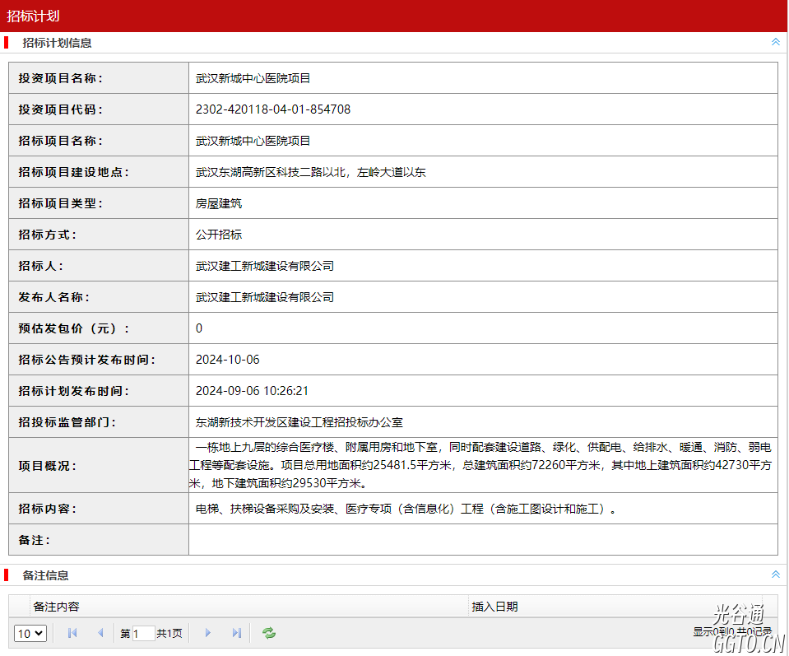Click tenderer name in the 招标人 row
The image size is (789, 656).
(265, 266)
